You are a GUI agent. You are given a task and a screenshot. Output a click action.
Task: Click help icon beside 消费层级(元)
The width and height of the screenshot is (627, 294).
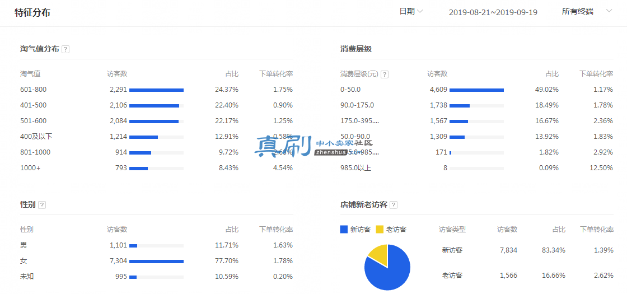[385, 74]
